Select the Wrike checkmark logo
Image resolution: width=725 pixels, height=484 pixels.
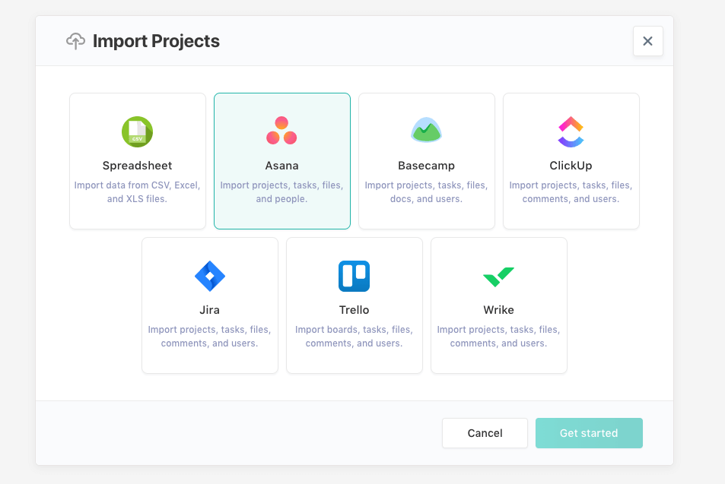click(498, 275)
